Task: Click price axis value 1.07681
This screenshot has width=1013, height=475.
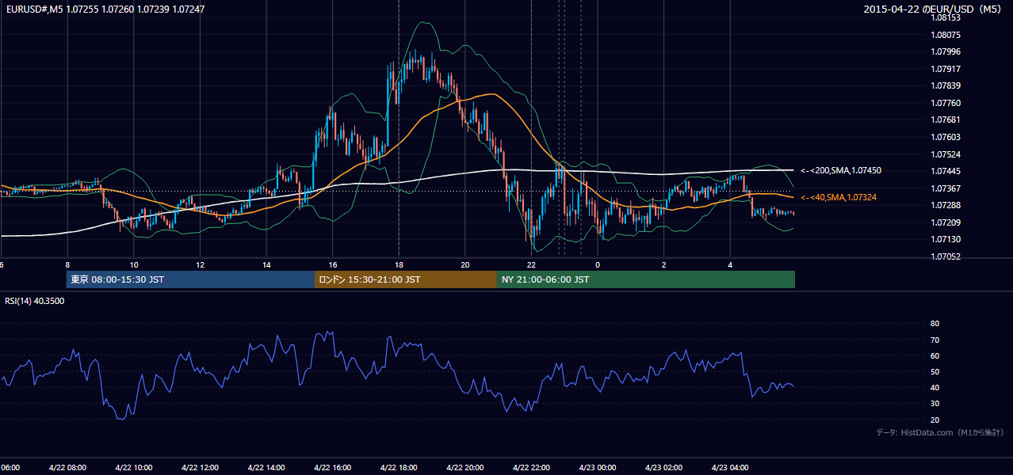Action: coord(945,120)
